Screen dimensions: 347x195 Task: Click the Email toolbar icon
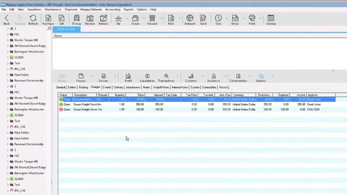click(x=235, y=19)
